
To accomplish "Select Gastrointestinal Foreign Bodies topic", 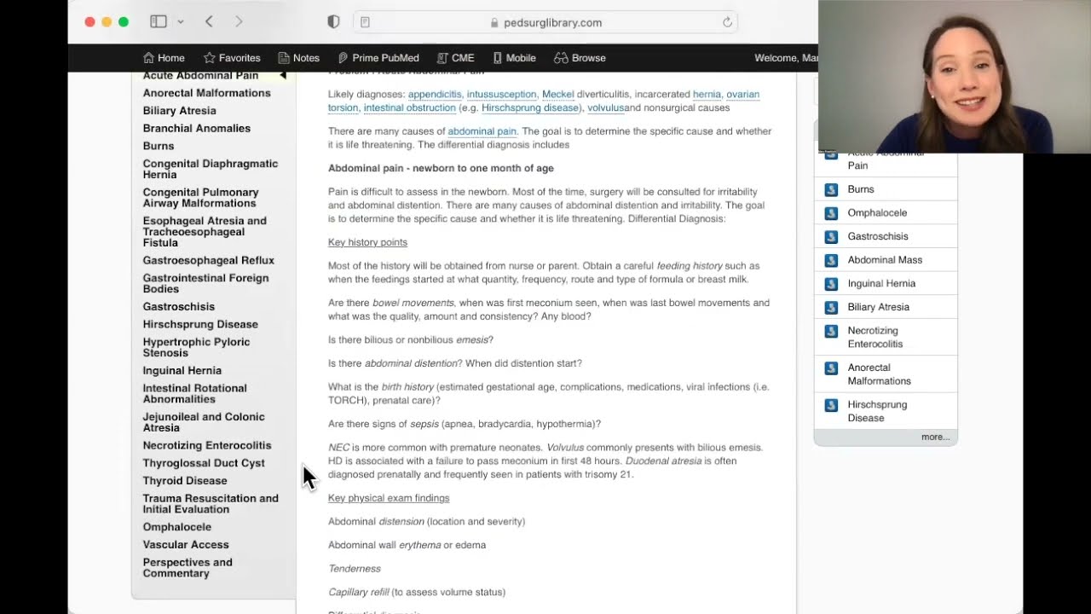I will [x=206, y=283].
